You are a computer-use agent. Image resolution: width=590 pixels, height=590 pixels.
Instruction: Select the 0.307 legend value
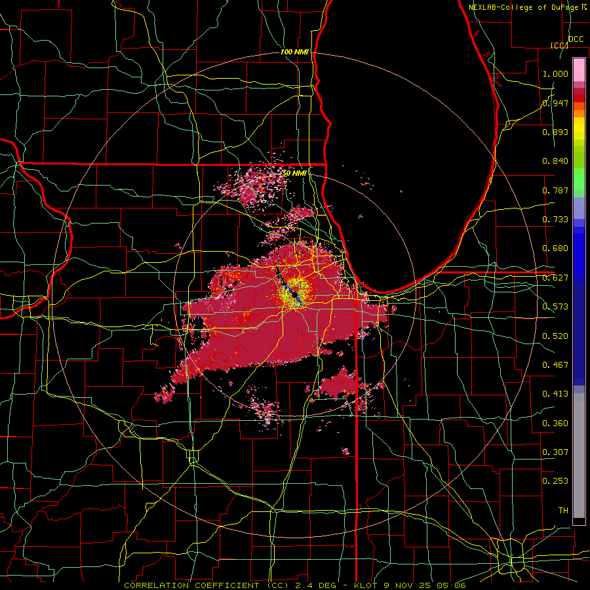click(555, 452)
